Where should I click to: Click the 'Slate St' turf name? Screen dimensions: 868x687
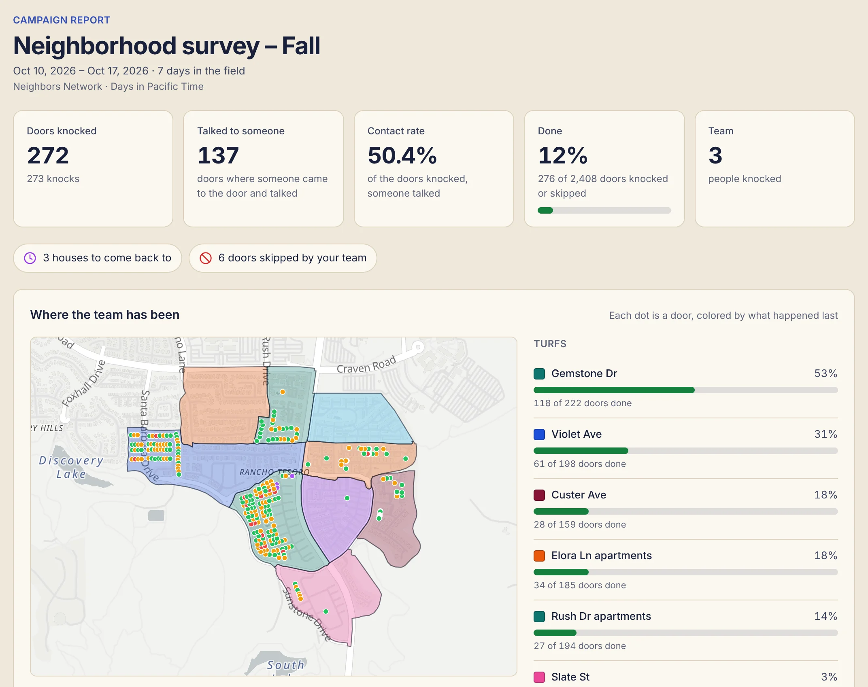click(x=570, y=677)
